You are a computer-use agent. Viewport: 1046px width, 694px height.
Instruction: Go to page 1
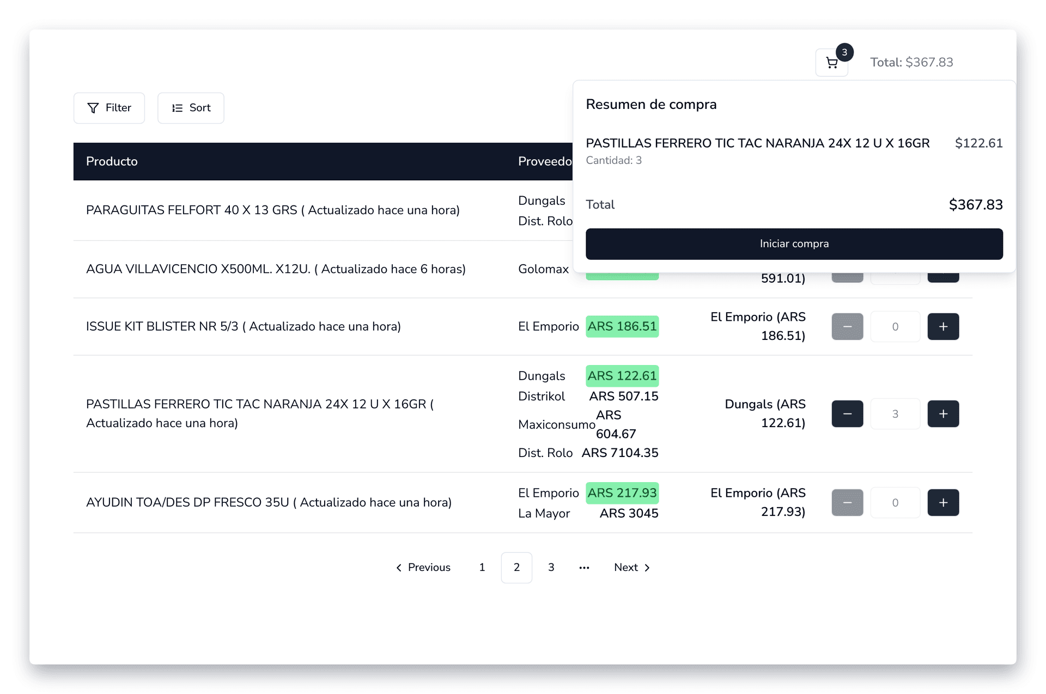coord(482,568)
